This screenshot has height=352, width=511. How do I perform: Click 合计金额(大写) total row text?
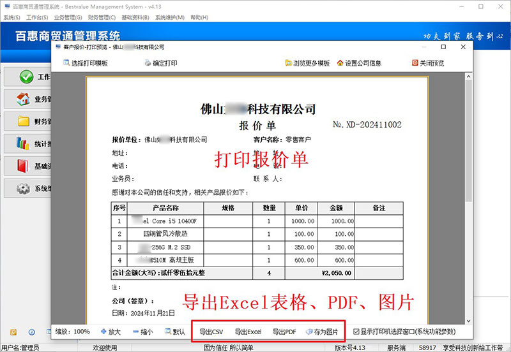click(x=158, y=273)
